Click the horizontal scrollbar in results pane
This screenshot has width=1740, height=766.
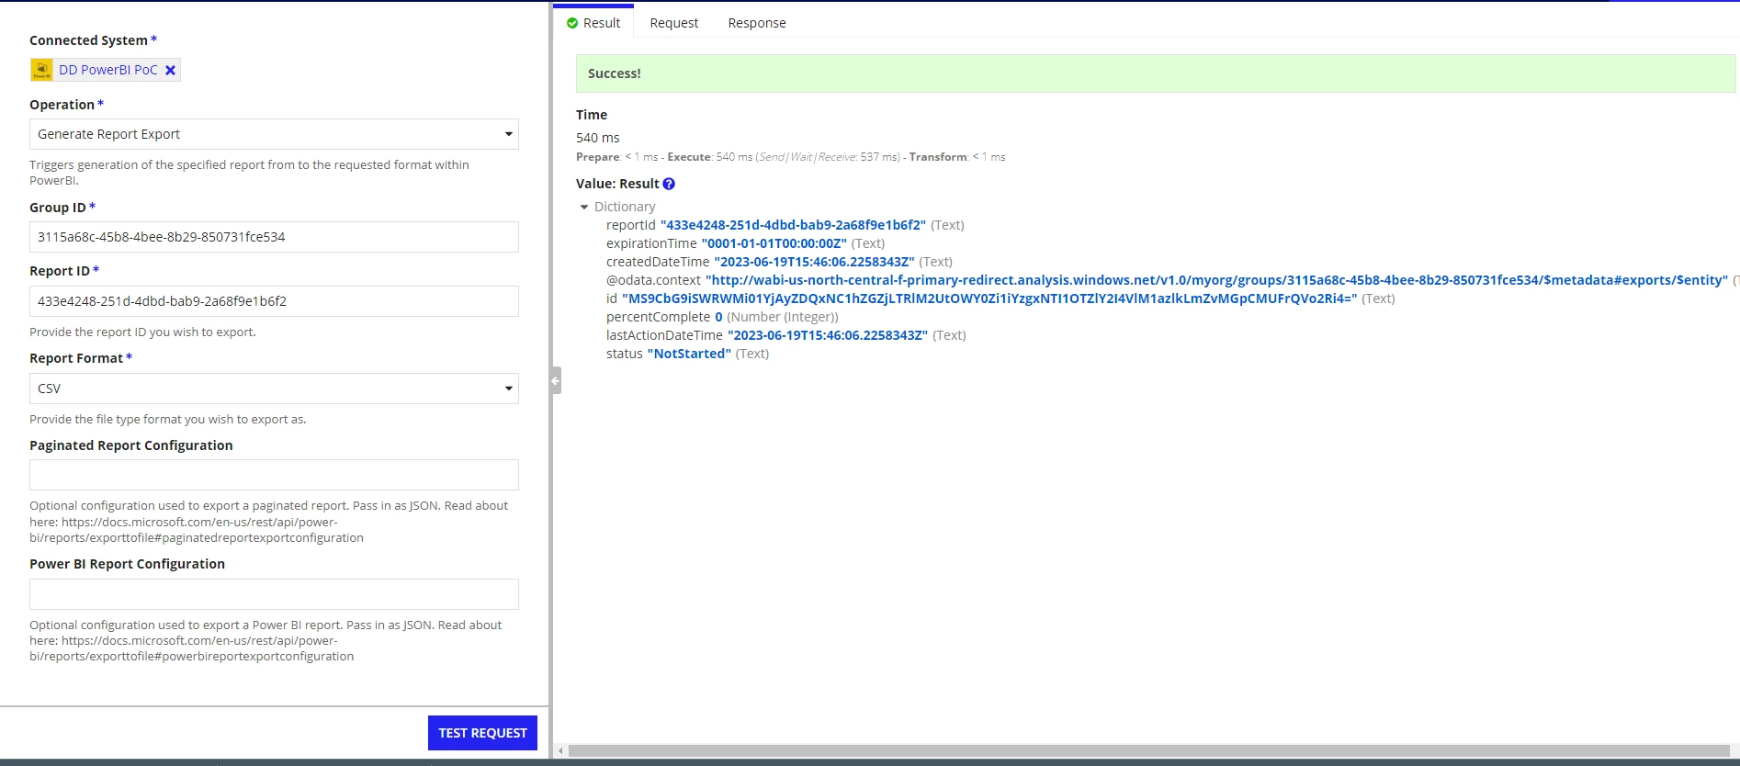pos(1148,751)
